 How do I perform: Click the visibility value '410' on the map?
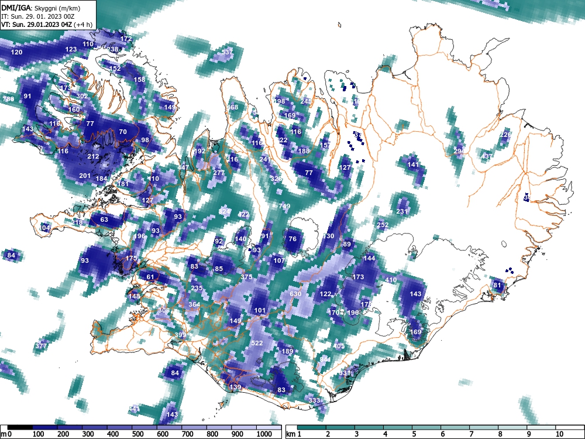(391, 280)
